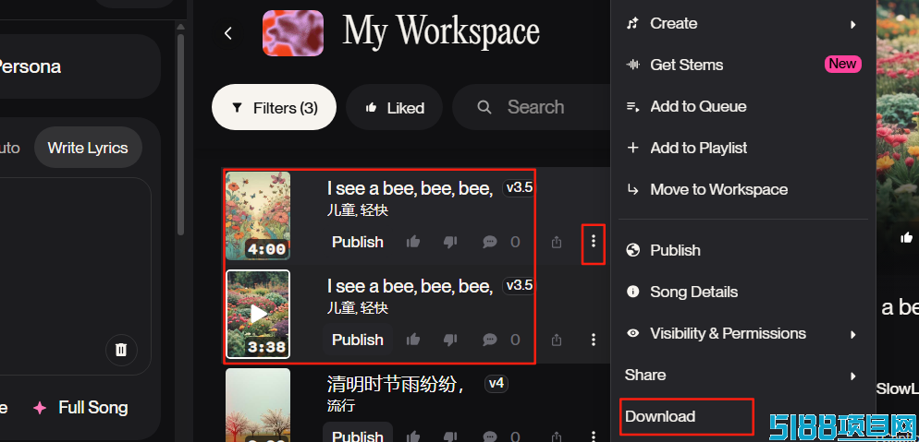Click the 3:38 song title text
The image size is (919, 442).
(x=410, y=286)
